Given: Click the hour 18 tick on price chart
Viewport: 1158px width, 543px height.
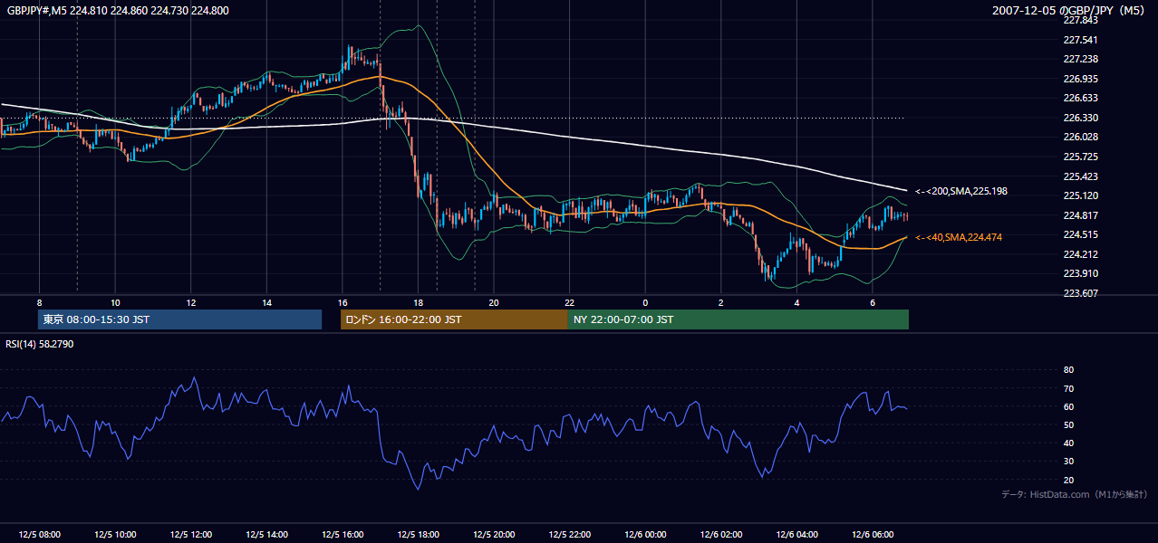Looking at the screenshot, I should (x=418, y=302).
